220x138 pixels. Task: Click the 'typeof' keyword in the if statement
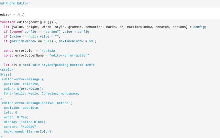tap(17, 32)
